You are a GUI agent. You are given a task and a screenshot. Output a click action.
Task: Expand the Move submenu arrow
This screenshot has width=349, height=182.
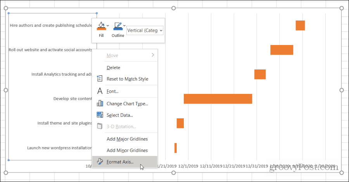coord(153,55)
